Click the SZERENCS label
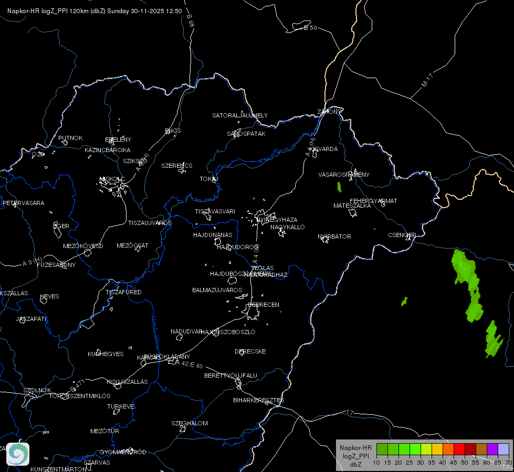 177,166
